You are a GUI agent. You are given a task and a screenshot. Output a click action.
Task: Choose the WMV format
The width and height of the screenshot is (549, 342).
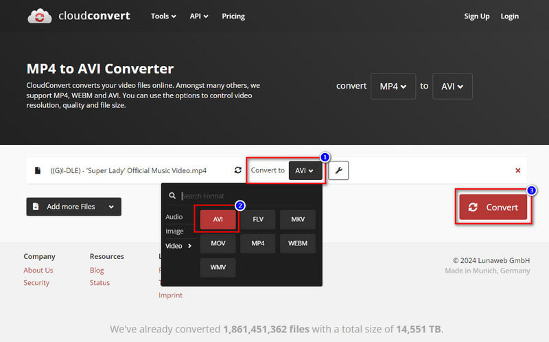pyautogui.click(x=218, y=267)
